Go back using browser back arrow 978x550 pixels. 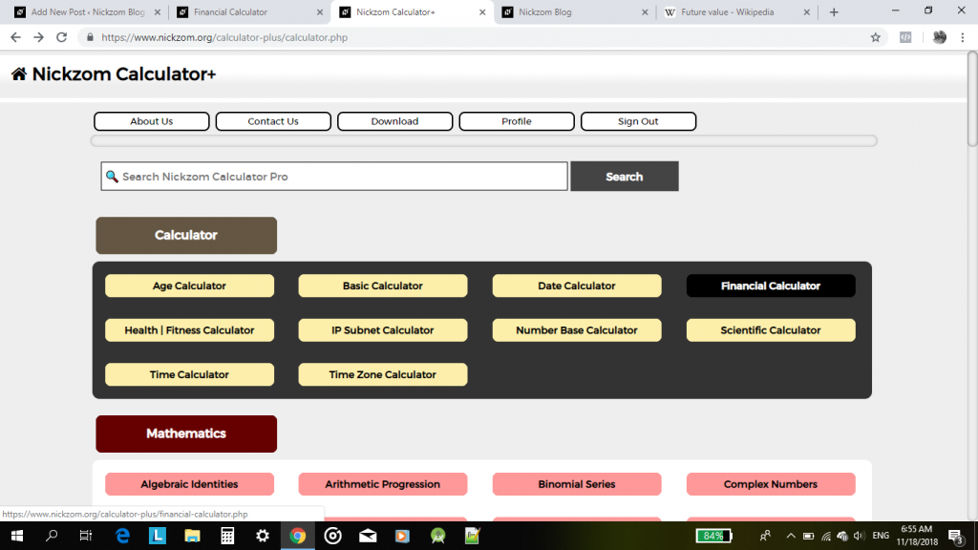click(x=15, y=37)
